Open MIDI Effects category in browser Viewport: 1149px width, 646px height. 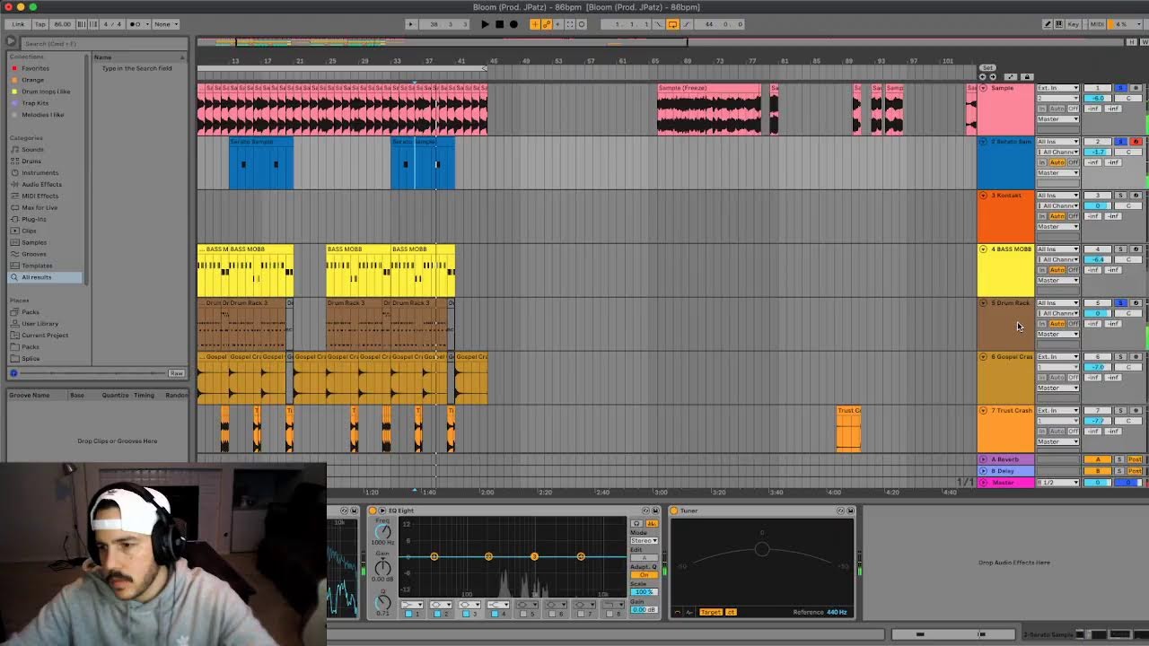point(40,196)
